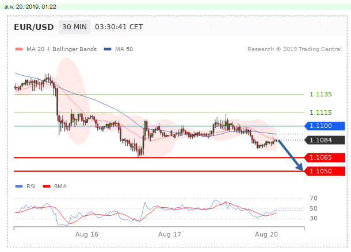The height and width of the screenshot is (252, 351).
Task: Click the MA 20 + Bollinger Bands legend swatch
Action: coord(19,49)
